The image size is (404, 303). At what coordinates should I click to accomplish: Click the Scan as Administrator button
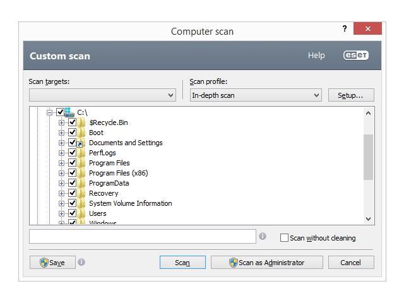(266, 263)
